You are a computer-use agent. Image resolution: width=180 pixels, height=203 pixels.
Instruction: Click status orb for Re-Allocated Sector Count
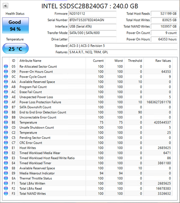click(6, 67)
